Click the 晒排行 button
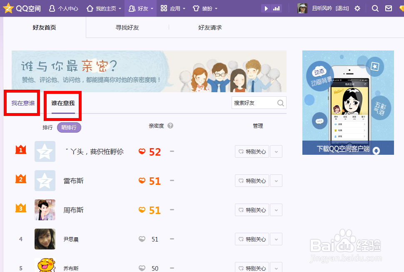This screenshot has height=272, width=404. 69,127
